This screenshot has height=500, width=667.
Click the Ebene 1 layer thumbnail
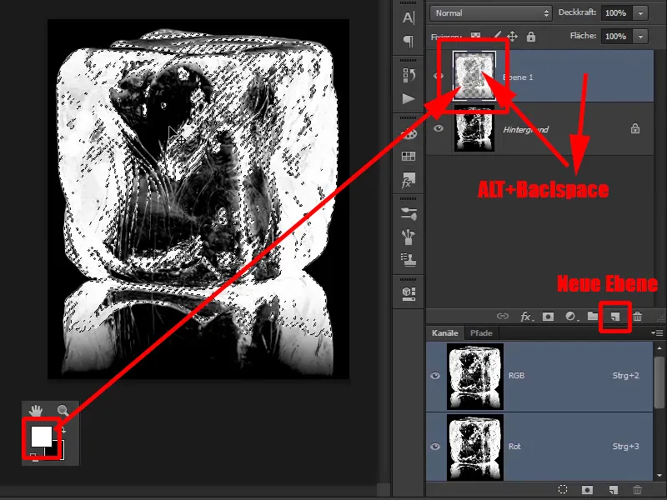474,76
